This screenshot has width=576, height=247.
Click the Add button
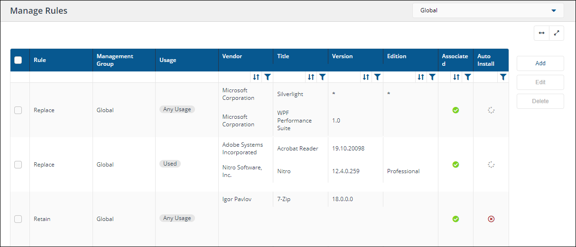(x=540, y=63)
